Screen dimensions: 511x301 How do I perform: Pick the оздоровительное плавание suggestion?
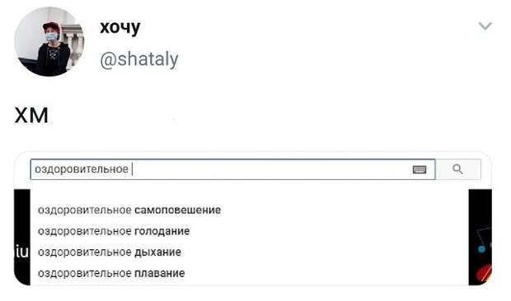111,273
